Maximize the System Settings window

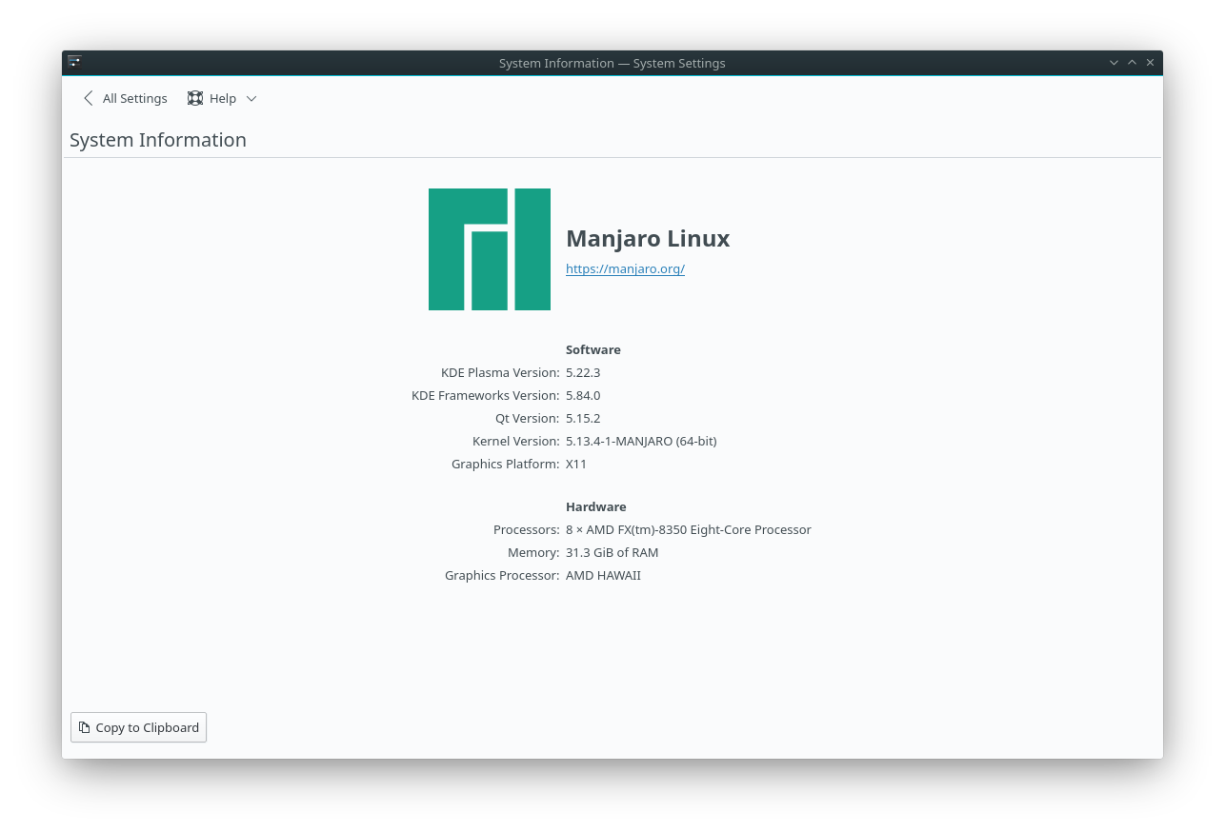click(x=1132, y=63)
